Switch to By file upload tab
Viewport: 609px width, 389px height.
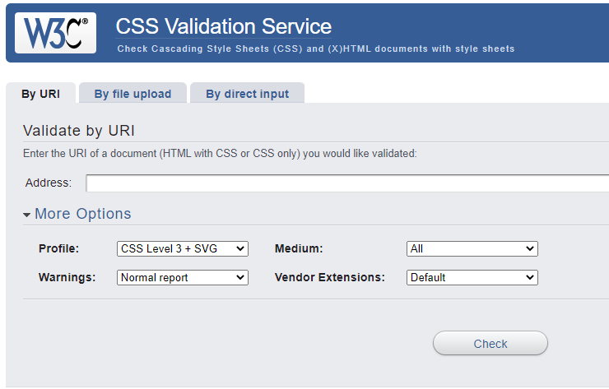coord(132,94)
